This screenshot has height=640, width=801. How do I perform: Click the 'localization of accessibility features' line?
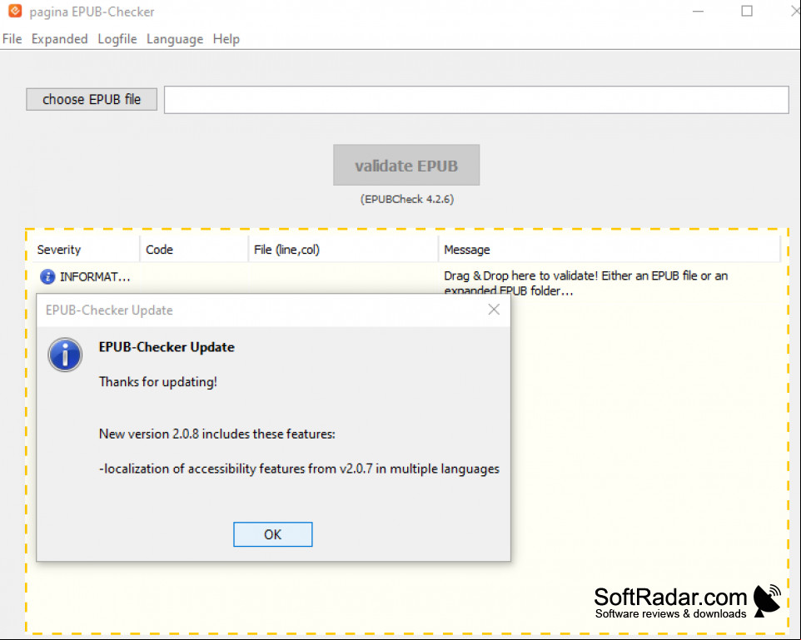300,469
